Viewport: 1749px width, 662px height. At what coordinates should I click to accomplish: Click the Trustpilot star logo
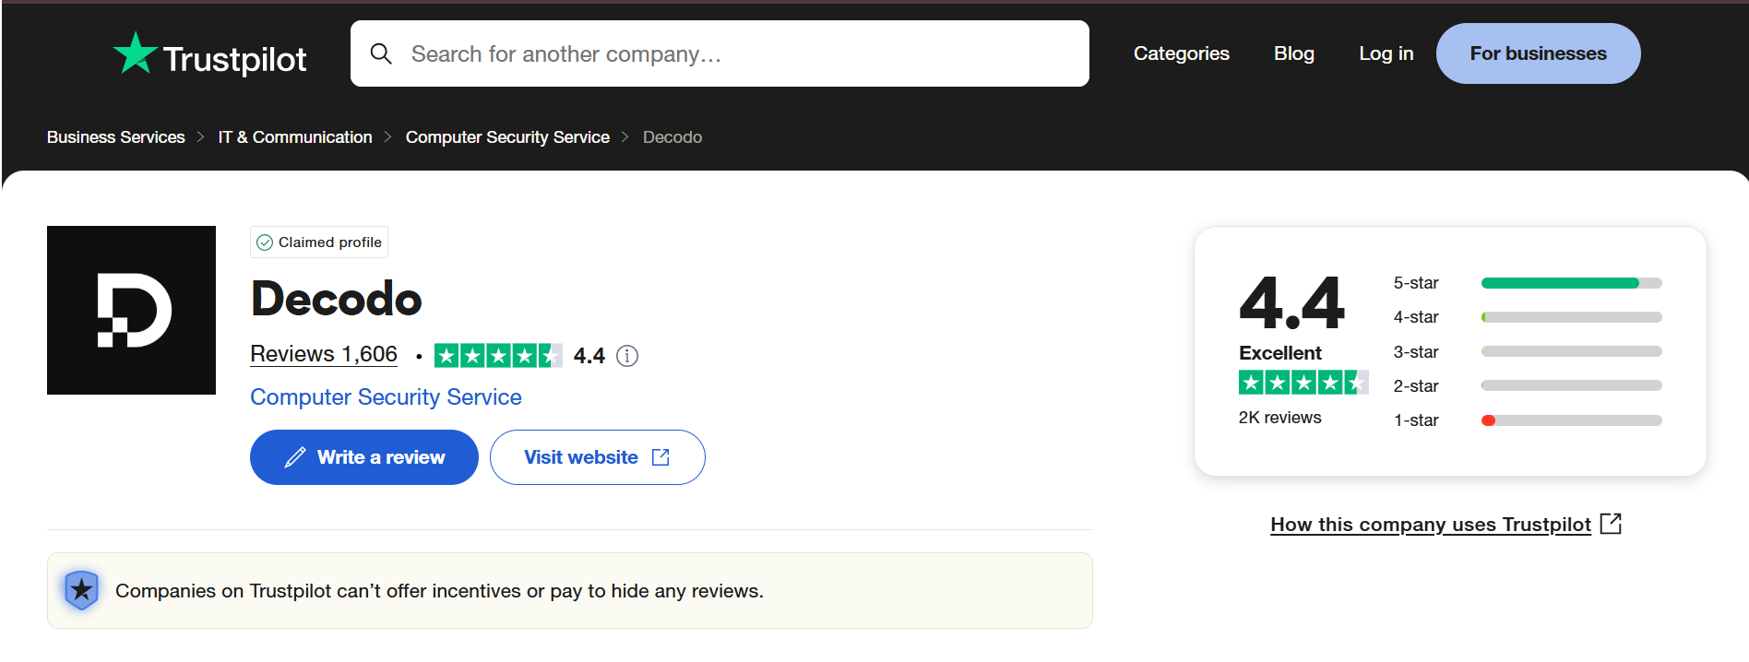pyautogui.click(x=135, y=53)
